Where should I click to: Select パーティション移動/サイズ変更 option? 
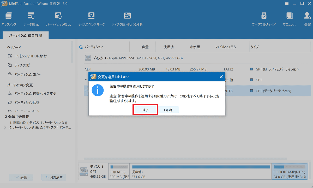click(x=32, y=93)
